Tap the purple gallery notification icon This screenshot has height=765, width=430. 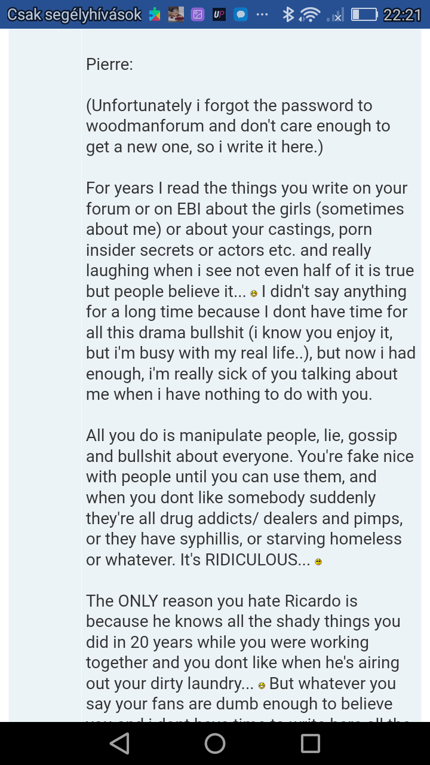(198, 14)
